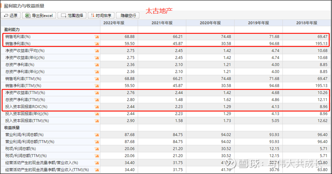Select the 营业利润/利润总额(%) row label
This screenshot has height=174, width=332.
(25, 135)
